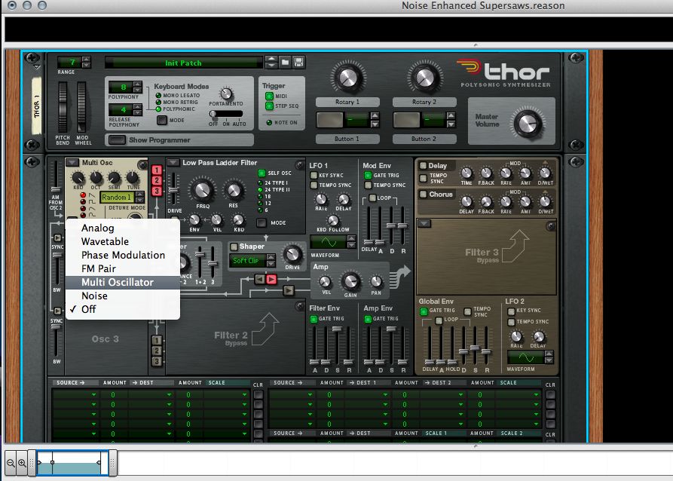Open Low Pass Ladder Filter type dropdown

173,162
